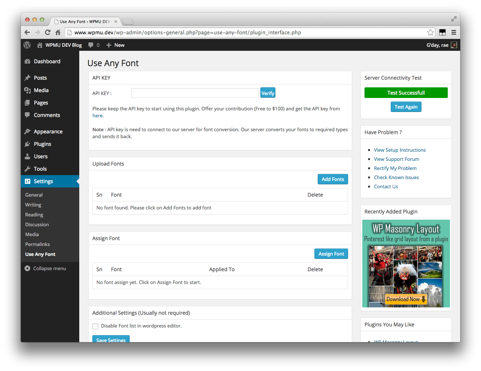Click the browser address bar URL
481x371 pixels.
(188, 33)
